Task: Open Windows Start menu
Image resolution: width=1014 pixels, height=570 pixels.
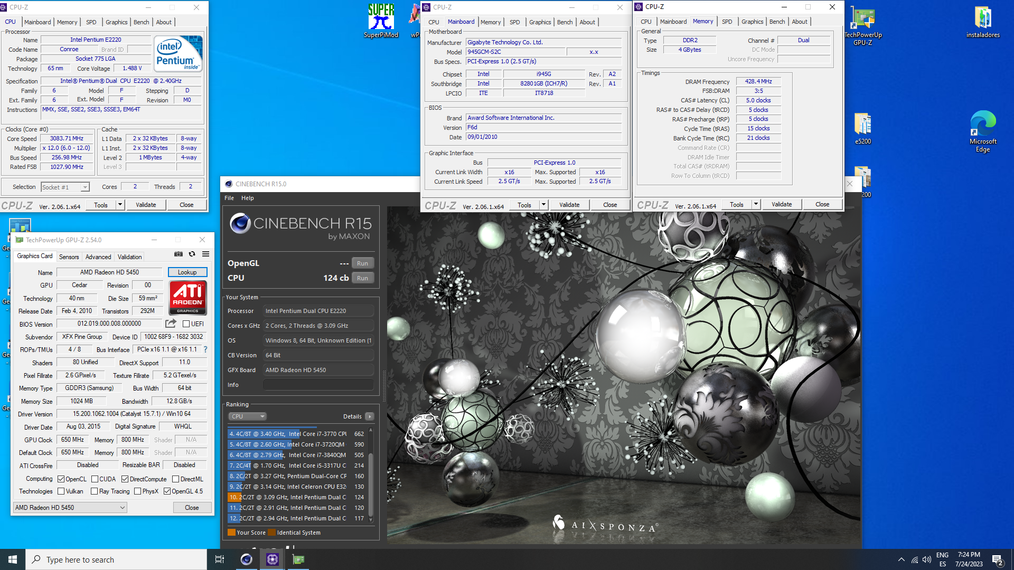Action: pyautogui.click(x=13, y=559)
